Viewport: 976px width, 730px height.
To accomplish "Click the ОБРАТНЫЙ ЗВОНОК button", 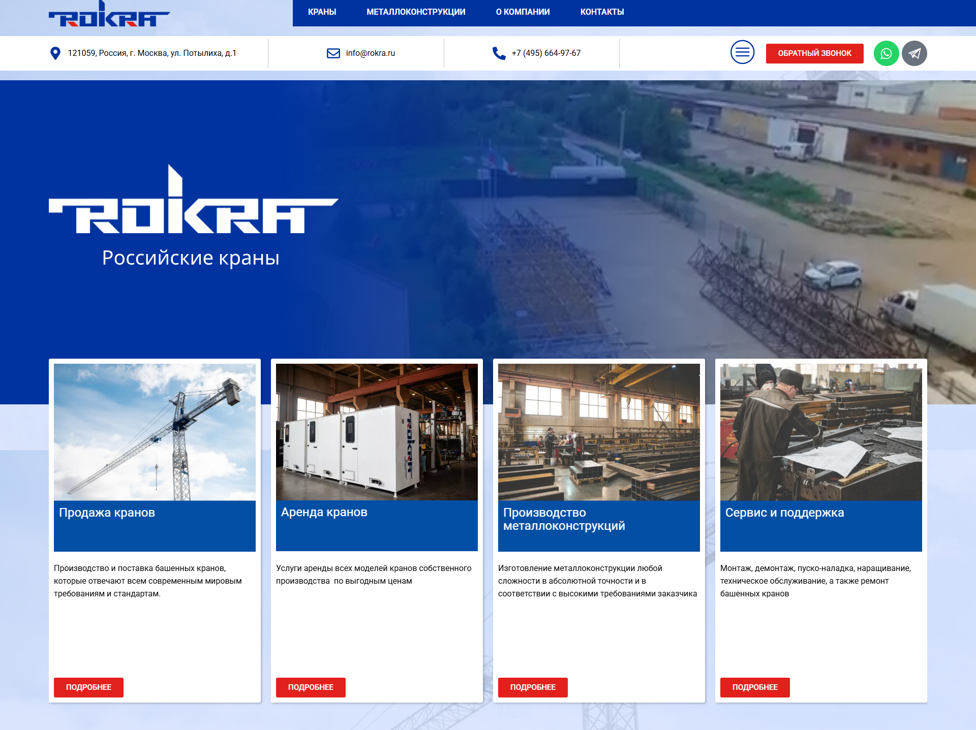I will [x=814, y=52].
